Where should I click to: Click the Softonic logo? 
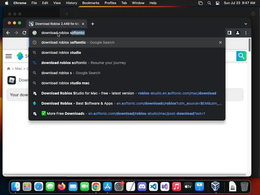(x=20, y=56)
